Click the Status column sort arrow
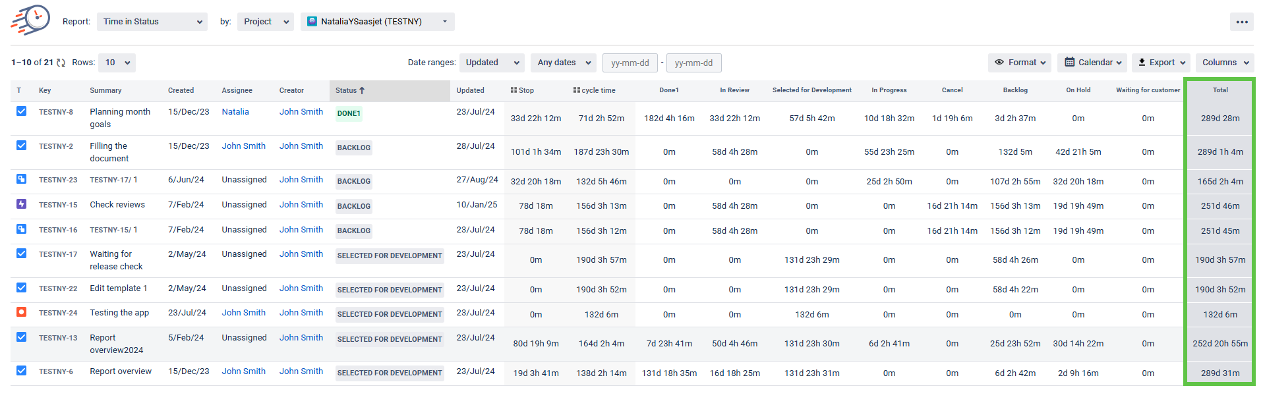This screenshot has height=407, width=1263. pyautogui.click(x=362, y=90)
